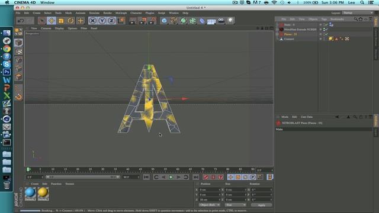Click Position Z input field

[x=210, y=200]
